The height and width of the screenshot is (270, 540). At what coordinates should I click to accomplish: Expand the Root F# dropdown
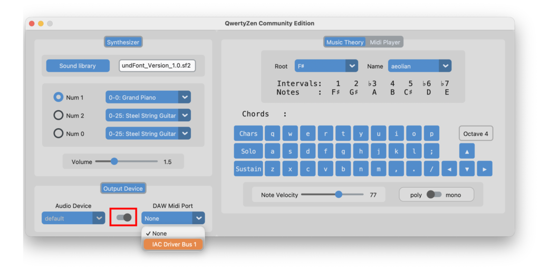[x=326, y=66]
